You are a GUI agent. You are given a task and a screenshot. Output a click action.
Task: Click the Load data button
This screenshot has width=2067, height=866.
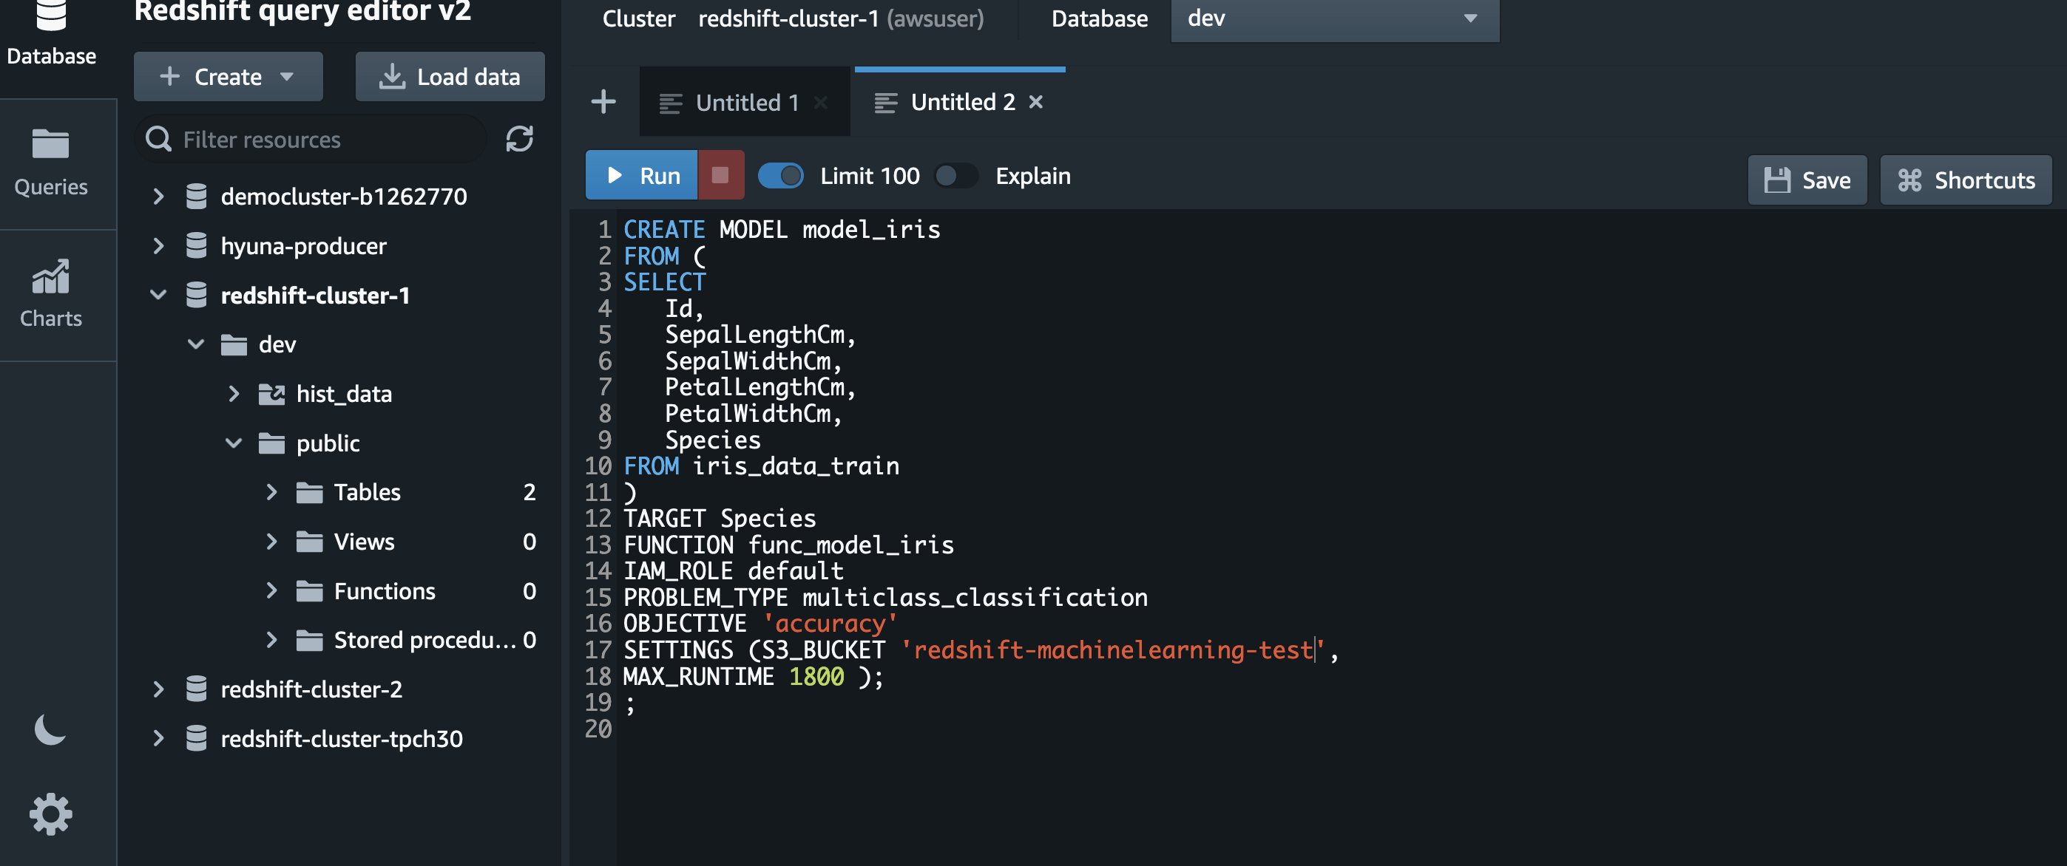pos(450,77)
